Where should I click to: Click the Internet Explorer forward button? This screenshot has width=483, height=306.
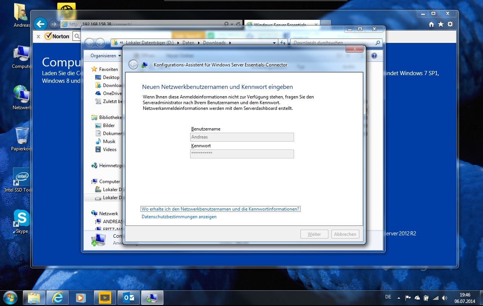[x=53, y=24]
